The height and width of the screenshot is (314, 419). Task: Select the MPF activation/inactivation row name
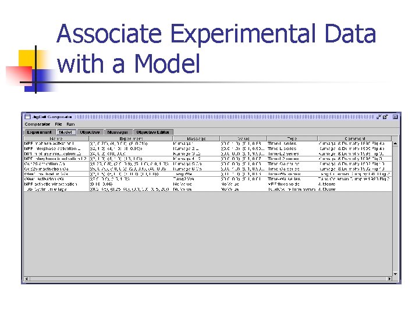pos(51,184)
